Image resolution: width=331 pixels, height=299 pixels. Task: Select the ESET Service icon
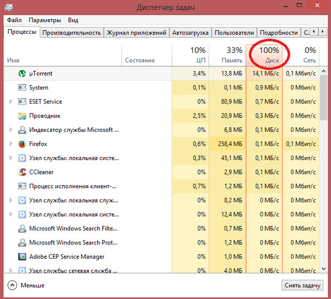click(22, 102)
